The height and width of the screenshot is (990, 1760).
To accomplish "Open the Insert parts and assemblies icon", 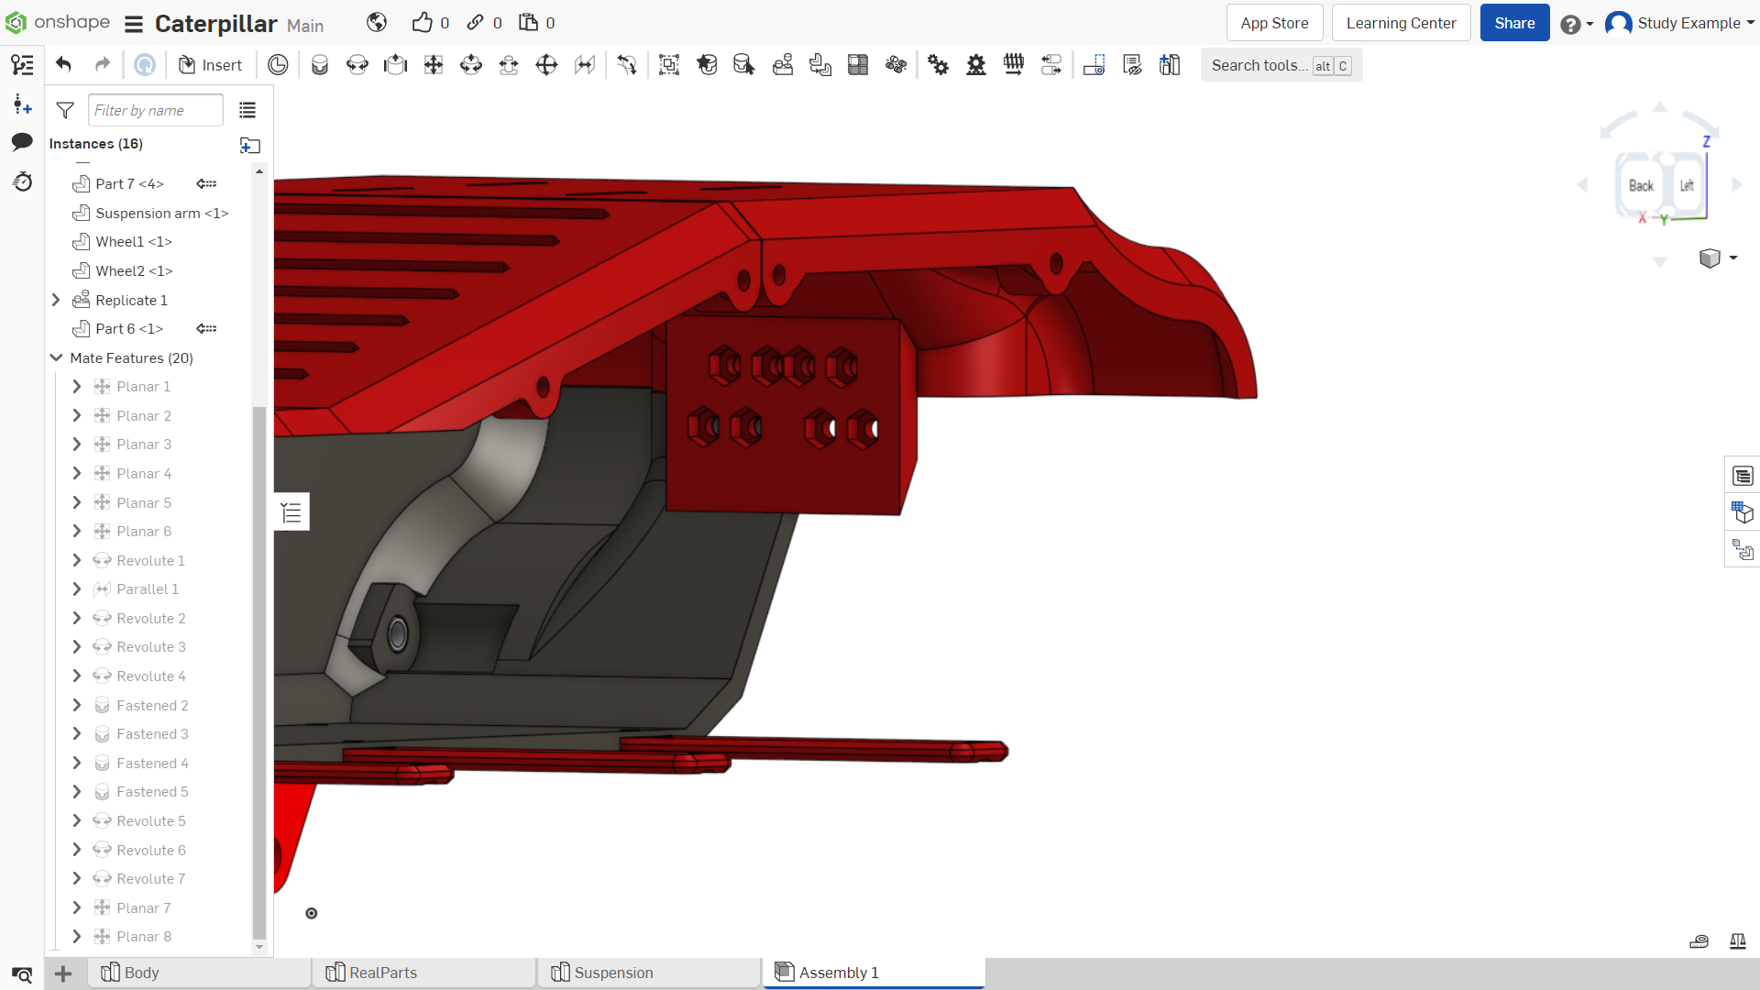I will 211,65.
